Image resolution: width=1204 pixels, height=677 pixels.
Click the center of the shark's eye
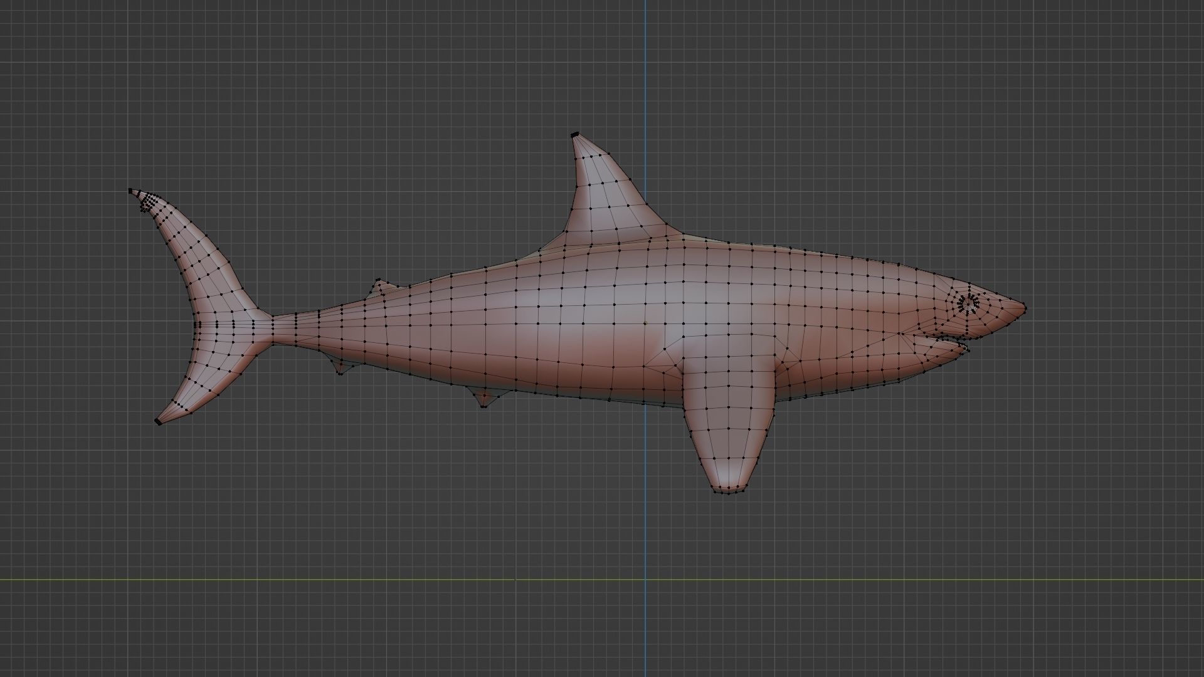[x=968, y=304]
